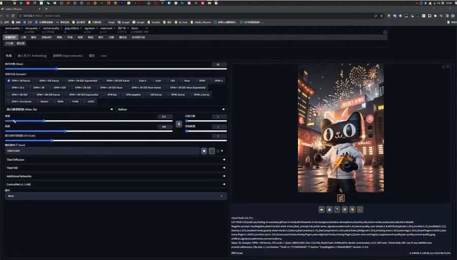Viewport: 457px width, 260px height.
Task: Expand the ControlNet v1.1.400 panel
Action: click(x=116, y=184)
